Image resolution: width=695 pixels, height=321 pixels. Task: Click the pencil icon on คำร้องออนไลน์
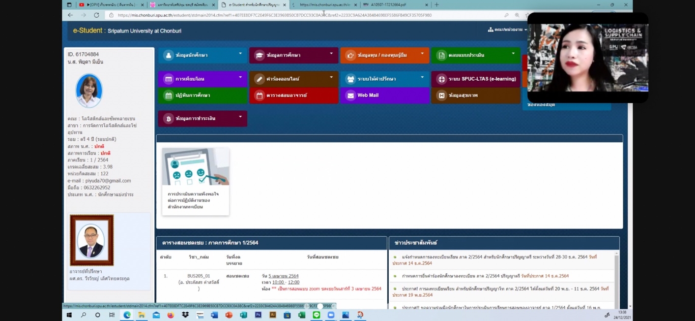point(259,79)
